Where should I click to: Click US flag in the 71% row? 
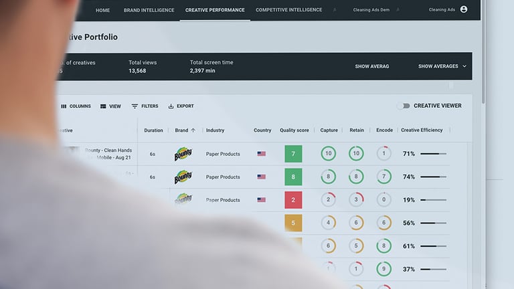click(x=261, y=154)
